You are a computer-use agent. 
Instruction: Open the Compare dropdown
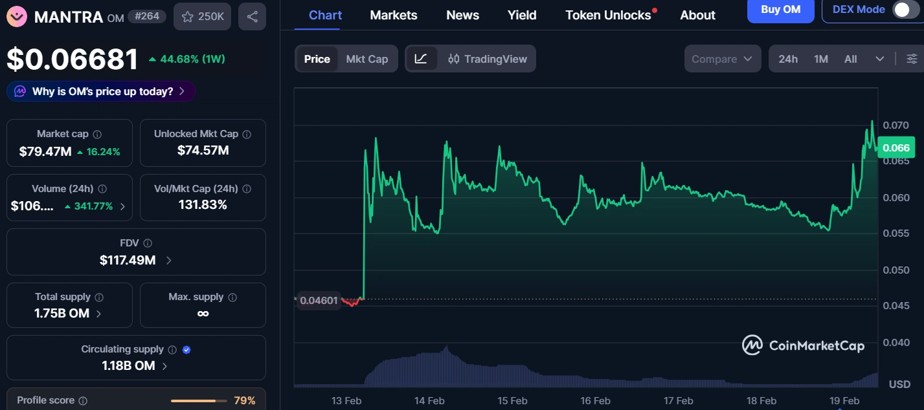point(721,59)
